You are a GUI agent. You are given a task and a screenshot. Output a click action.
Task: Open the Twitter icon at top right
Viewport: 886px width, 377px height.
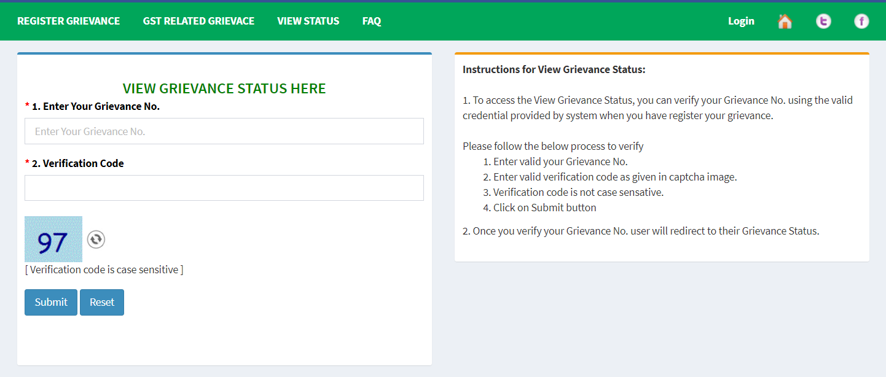pyautogui.click(x=823, y=21)
